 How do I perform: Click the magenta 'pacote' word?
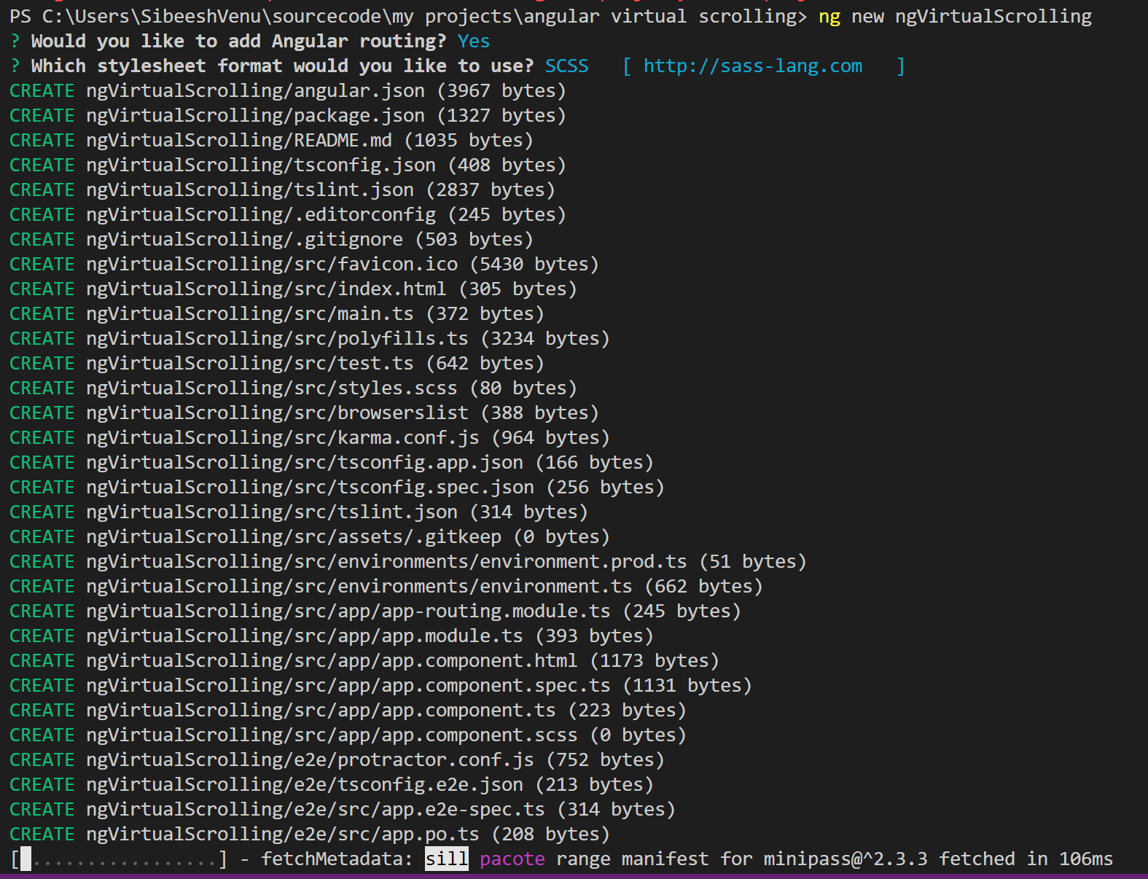(x=512, y=859)
